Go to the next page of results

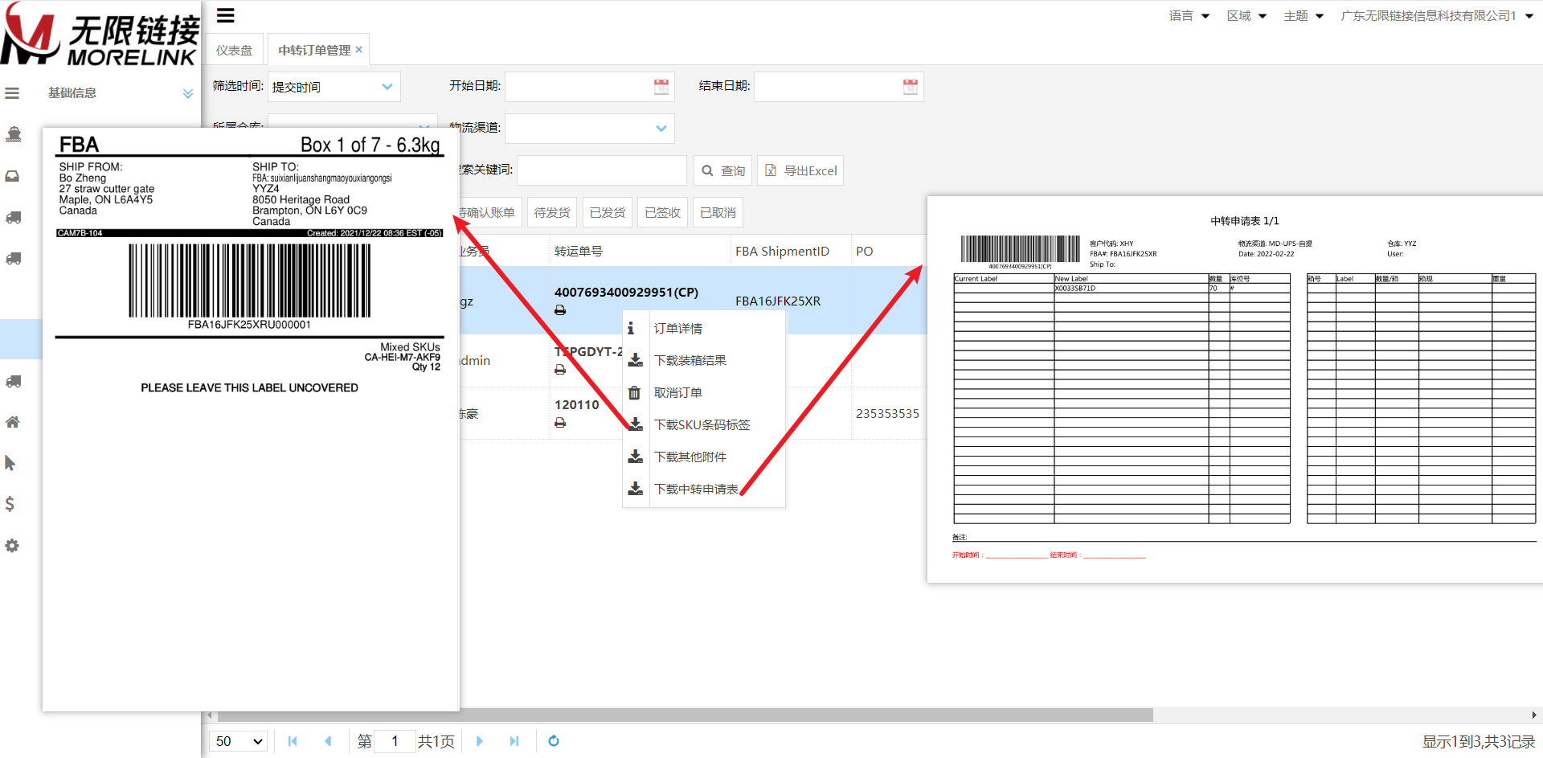pyautogui.click(x=480, y=741)
